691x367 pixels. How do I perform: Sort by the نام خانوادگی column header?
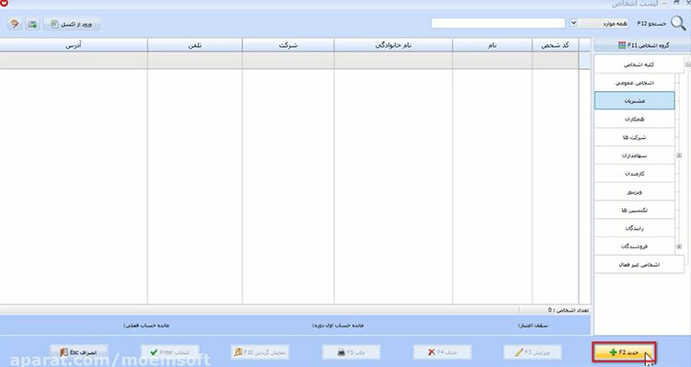pyautogui.click(x=393, y=45)
